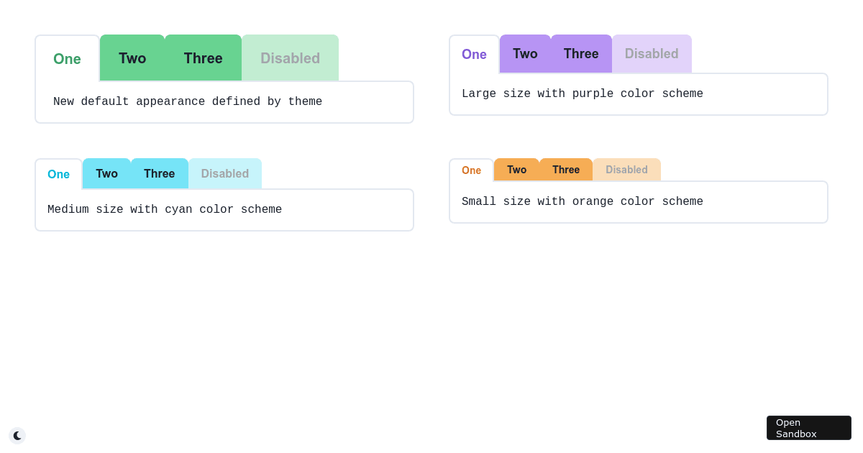This screenshot has height=453, width=863.
Task: Click the 'Small size with orange color scheme' panel
Action: pos(639,201)
